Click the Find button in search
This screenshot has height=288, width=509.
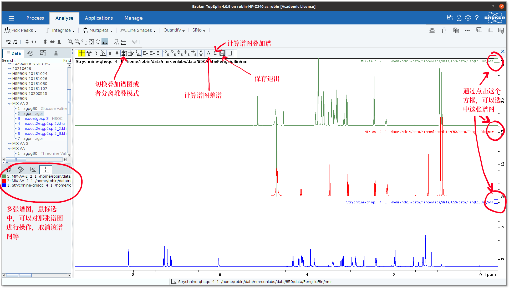click(x=67, y=60)
